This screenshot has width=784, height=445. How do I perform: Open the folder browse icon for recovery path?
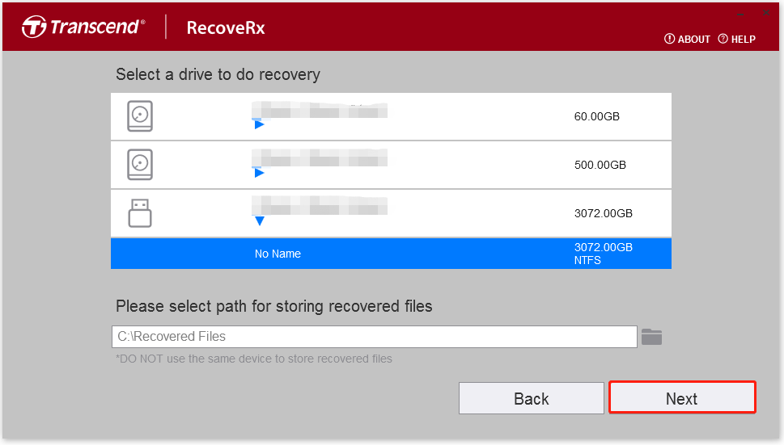[651, 337]
